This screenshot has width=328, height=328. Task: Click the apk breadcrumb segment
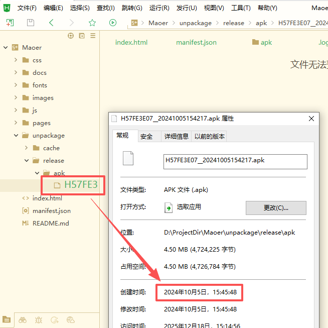pyautogui.click(x=261, y=23)
